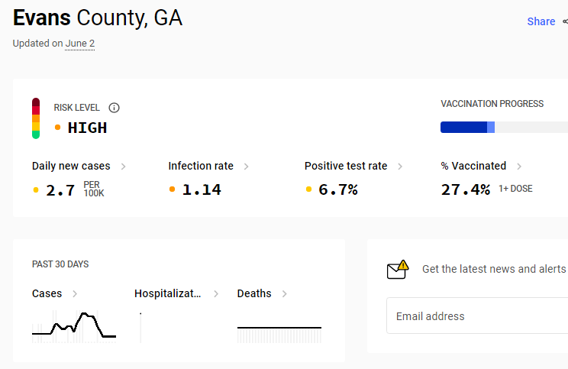Click the vaccination progress bar
Viewport: 568px width, 369px height.
(x=504, y=128)
